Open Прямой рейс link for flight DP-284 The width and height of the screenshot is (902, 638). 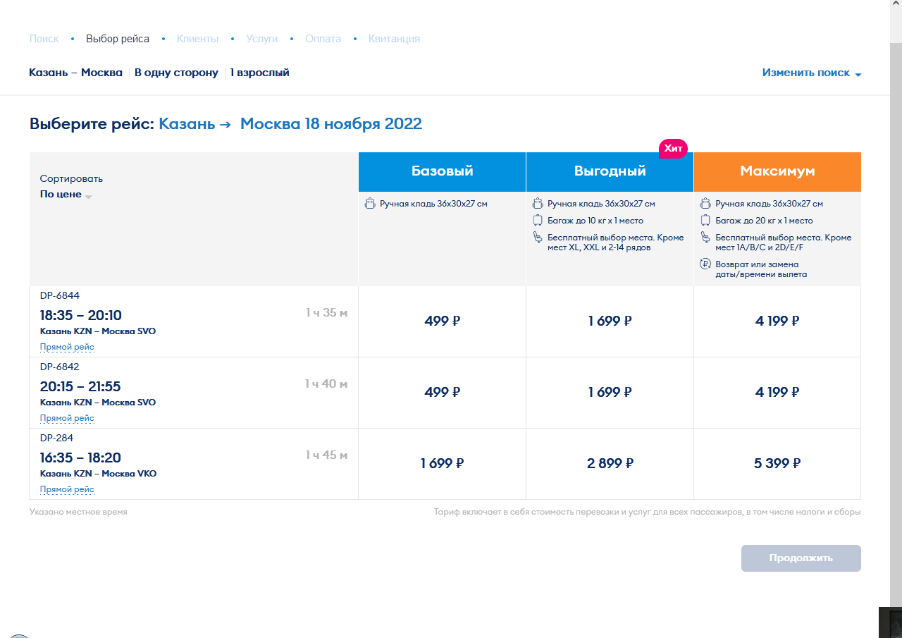(67, 489)
